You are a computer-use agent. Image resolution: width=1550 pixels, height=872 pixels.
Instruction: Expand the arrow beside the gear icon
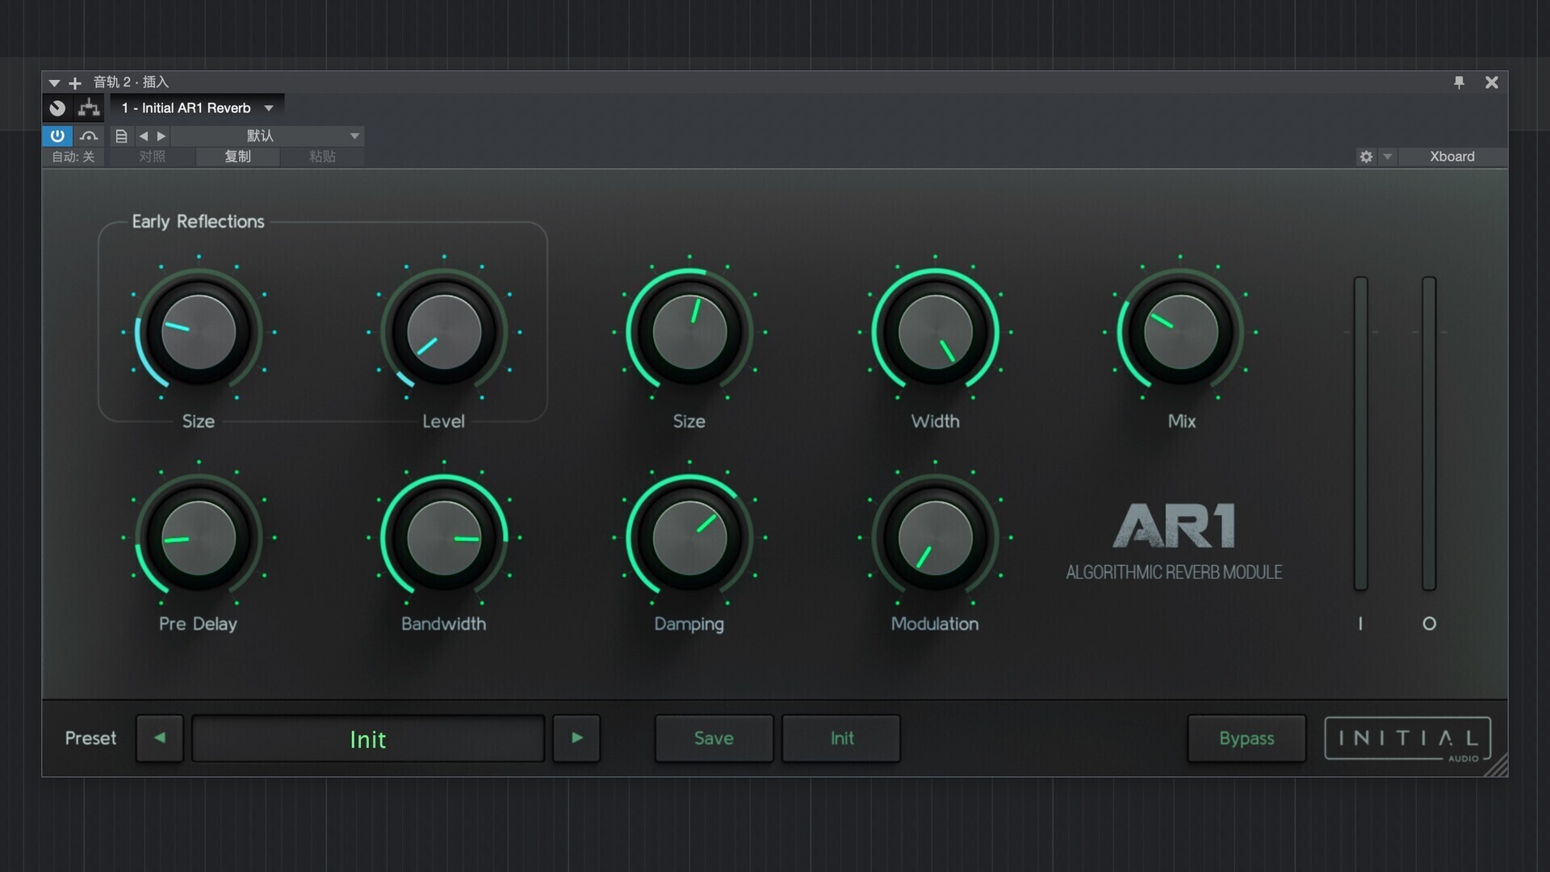[x=1388, y=157]
